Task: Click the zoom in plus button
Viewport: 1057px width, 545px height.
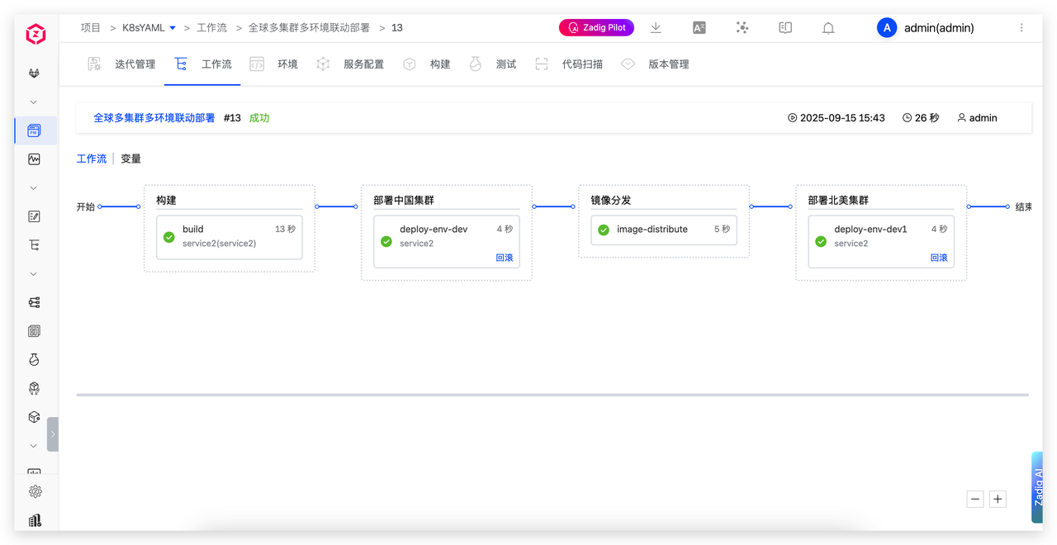Action: [x=998, y=499]
